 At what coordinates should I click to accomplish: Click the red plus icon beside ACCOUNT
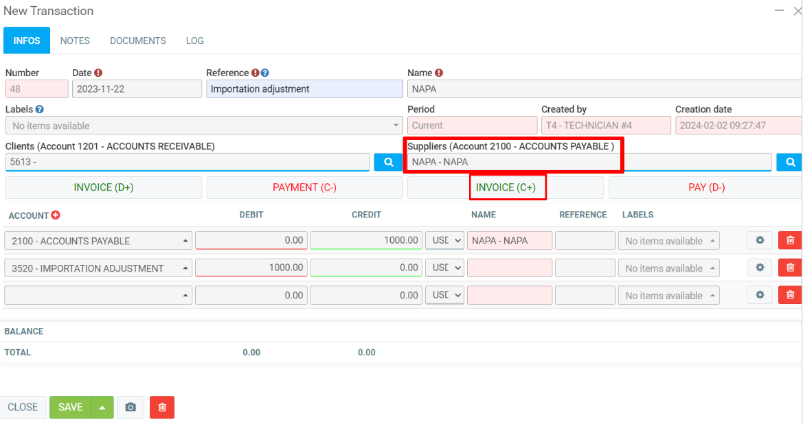(x=56, y=215)
